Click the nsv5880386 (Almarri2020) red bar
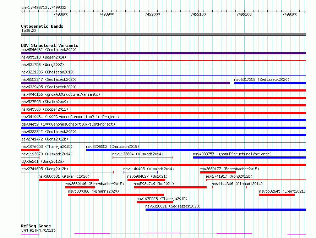Image resolution: width=316 pixels, height=238 pixels. pyautogui.click(x=116, y=195)
